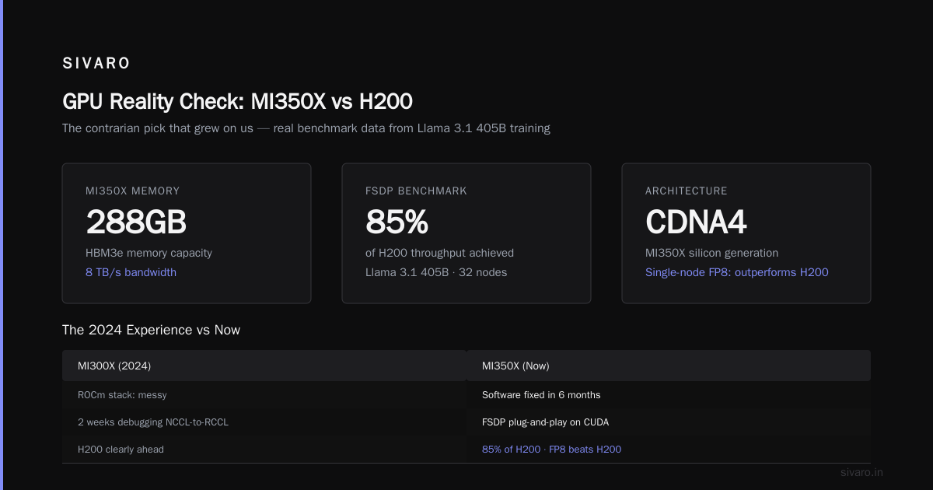Viewport: 933px width, 490px height.
Task: Click the '85%' value
Action: [x=397, y=222]
